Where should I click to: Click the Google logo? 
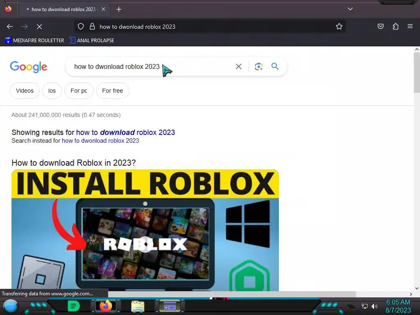[x=28, y=67]
